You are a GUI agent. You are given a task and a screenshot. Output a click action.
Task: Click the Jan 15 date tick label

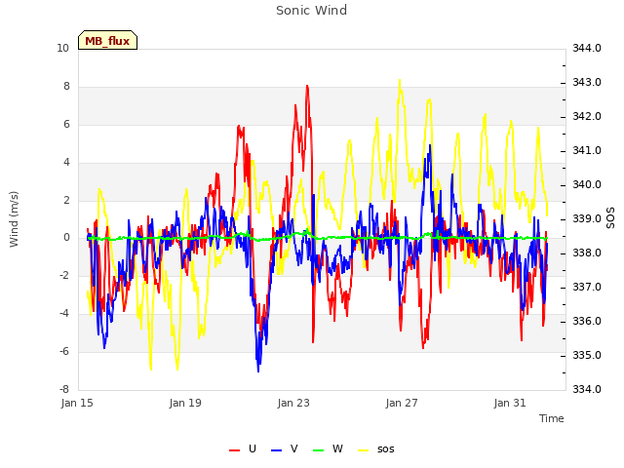(77, 403)
